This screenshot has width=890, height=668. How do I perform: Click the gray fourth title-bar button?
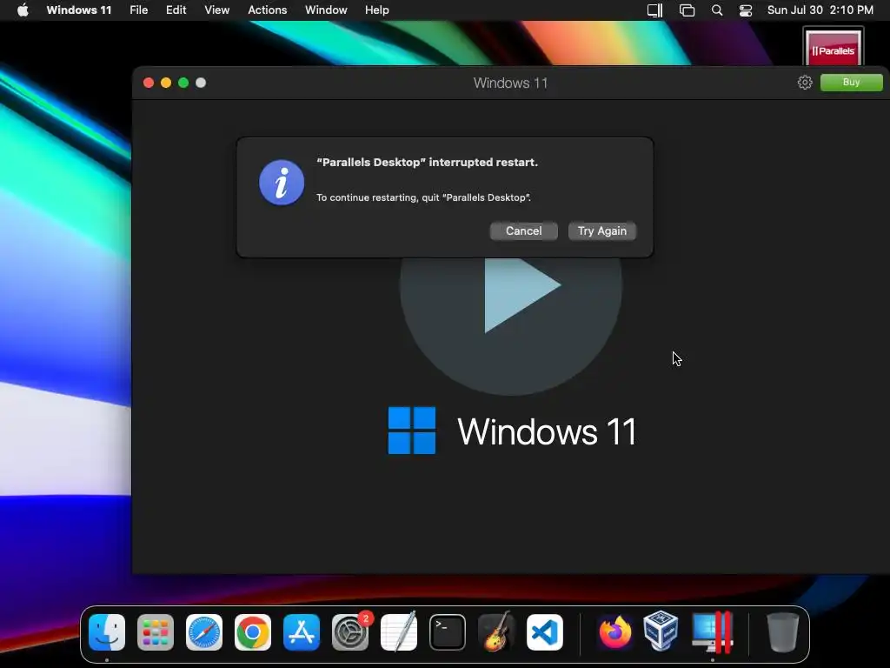(x=201, y=83)
